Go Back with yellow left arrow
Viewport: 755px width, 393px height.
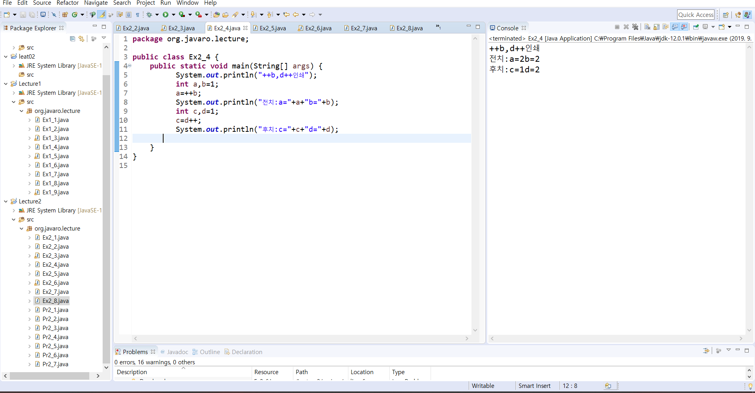click(296, 15)
